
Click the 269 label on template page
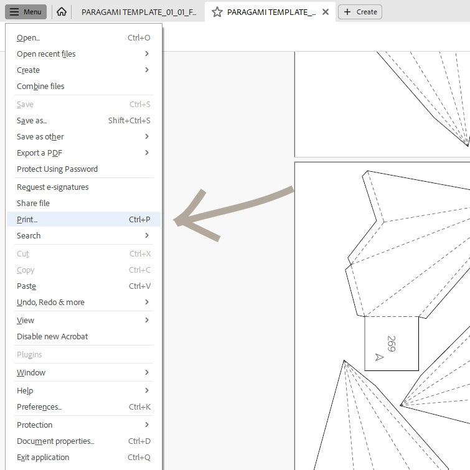[391, 344]
